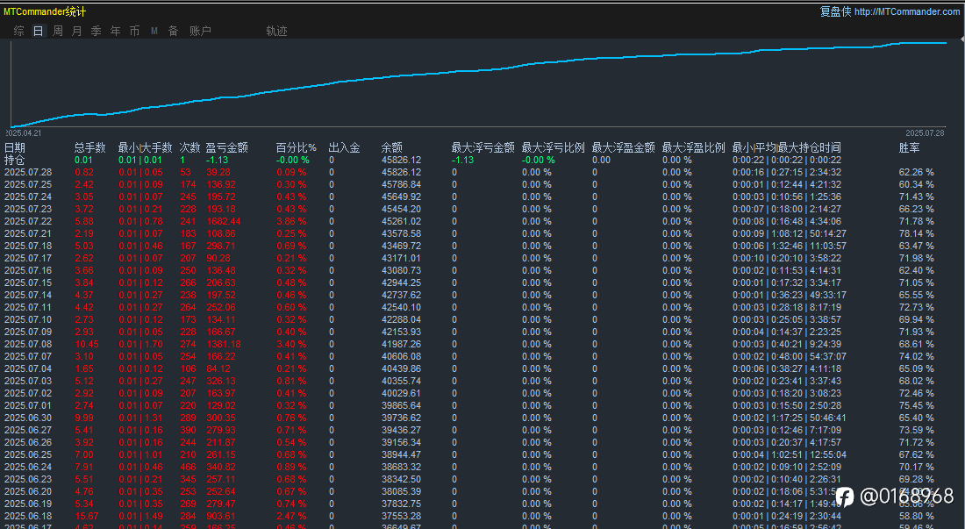Switch to the 综 (overview) tab

(19, 31)
